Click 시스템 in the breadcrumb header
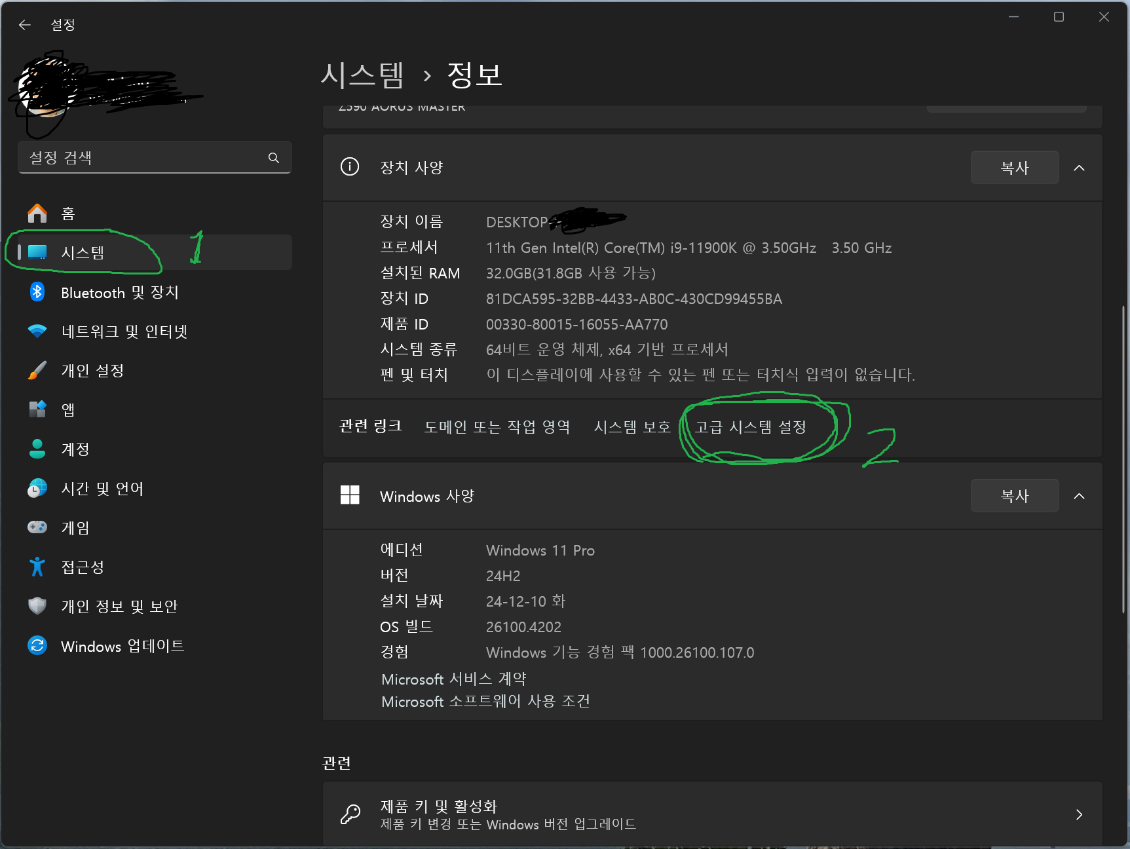This screenshot has width=1130, height=849. [362, 75]
